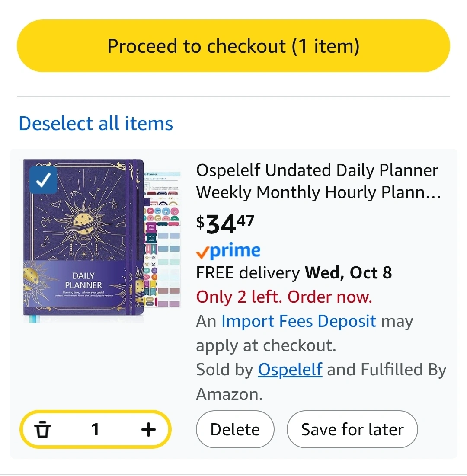Tap the FREE delivery Wed, Oct 8 text
The height and width of the screenshot is (476, 467).
point(294,273)
